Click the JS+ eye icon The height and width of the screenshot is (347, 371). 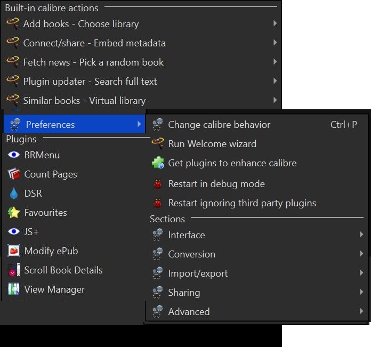(14, 231)
